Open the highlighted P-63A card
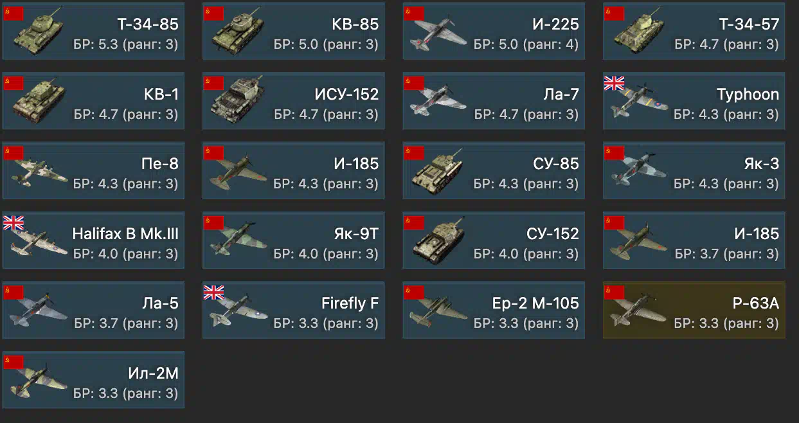The image size is (799, 423). pyautogui.click(x=694, y=310)
